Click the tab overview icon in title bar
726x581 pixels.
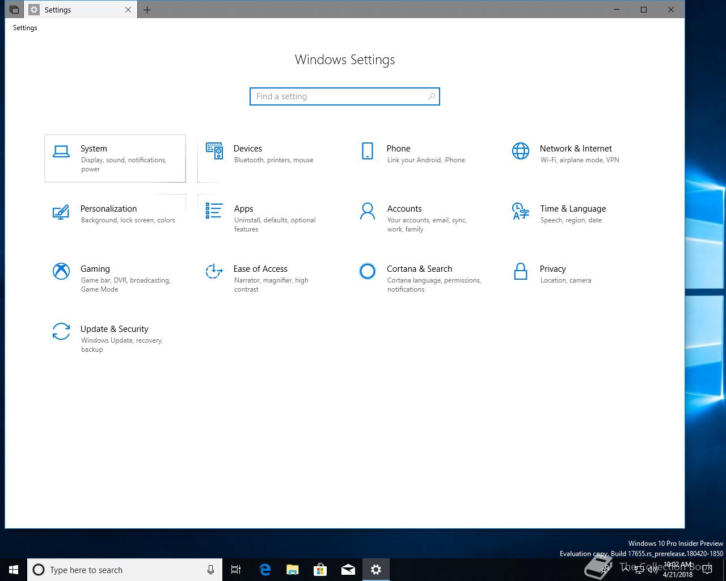14,10
